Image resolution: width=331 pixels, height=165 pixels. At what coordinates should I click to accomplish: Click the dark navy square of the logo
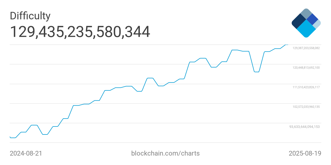299,21
